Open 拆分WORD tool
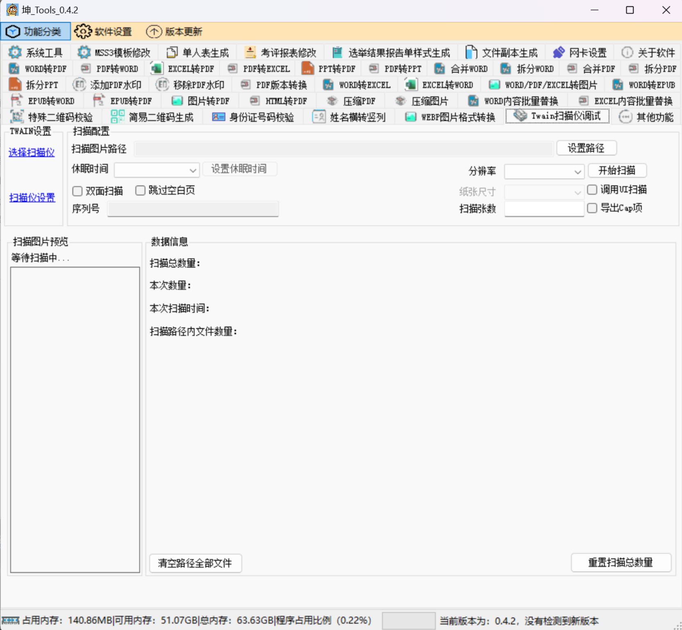Viewport: 682px width, 630px height. pyautogui.click(x=527, y=68)
